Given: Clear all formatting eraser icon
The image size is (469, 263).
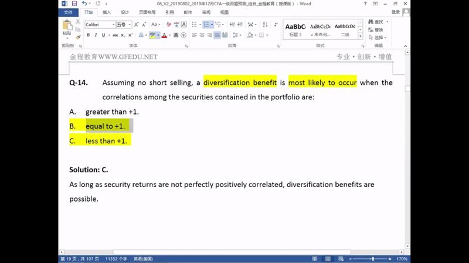Looking at the screenshot, I should [169, 25].
